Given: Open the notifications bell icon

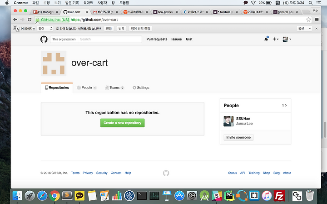Looking at the screenshot, I should click(x=266, y=39).
